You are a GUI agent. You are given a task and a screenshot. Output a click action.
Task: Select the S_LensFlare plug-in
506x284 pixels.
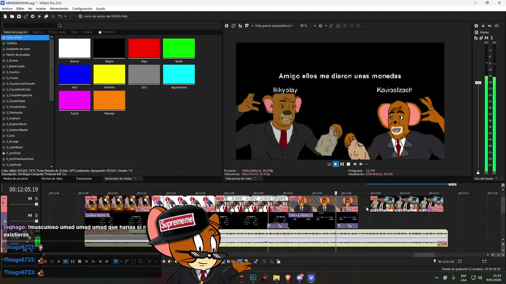coord(13,153)
